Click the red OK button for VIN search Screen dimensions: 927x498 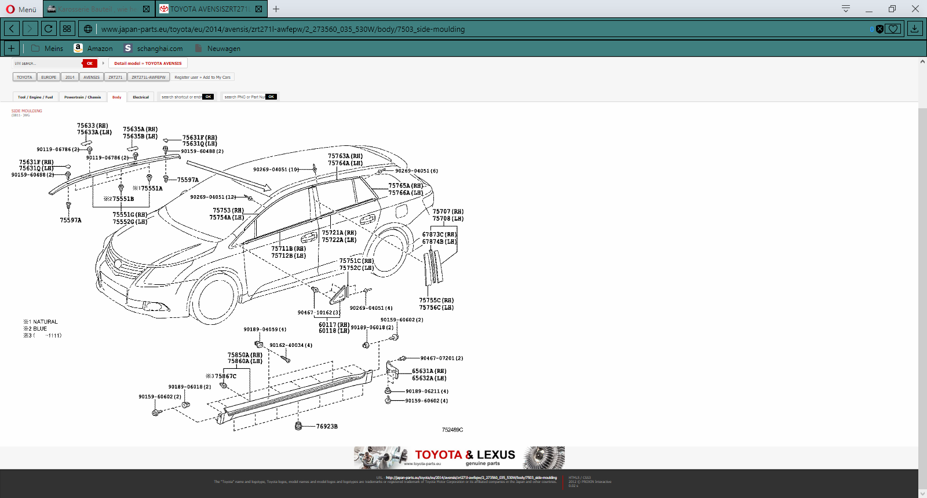point(89,63)
